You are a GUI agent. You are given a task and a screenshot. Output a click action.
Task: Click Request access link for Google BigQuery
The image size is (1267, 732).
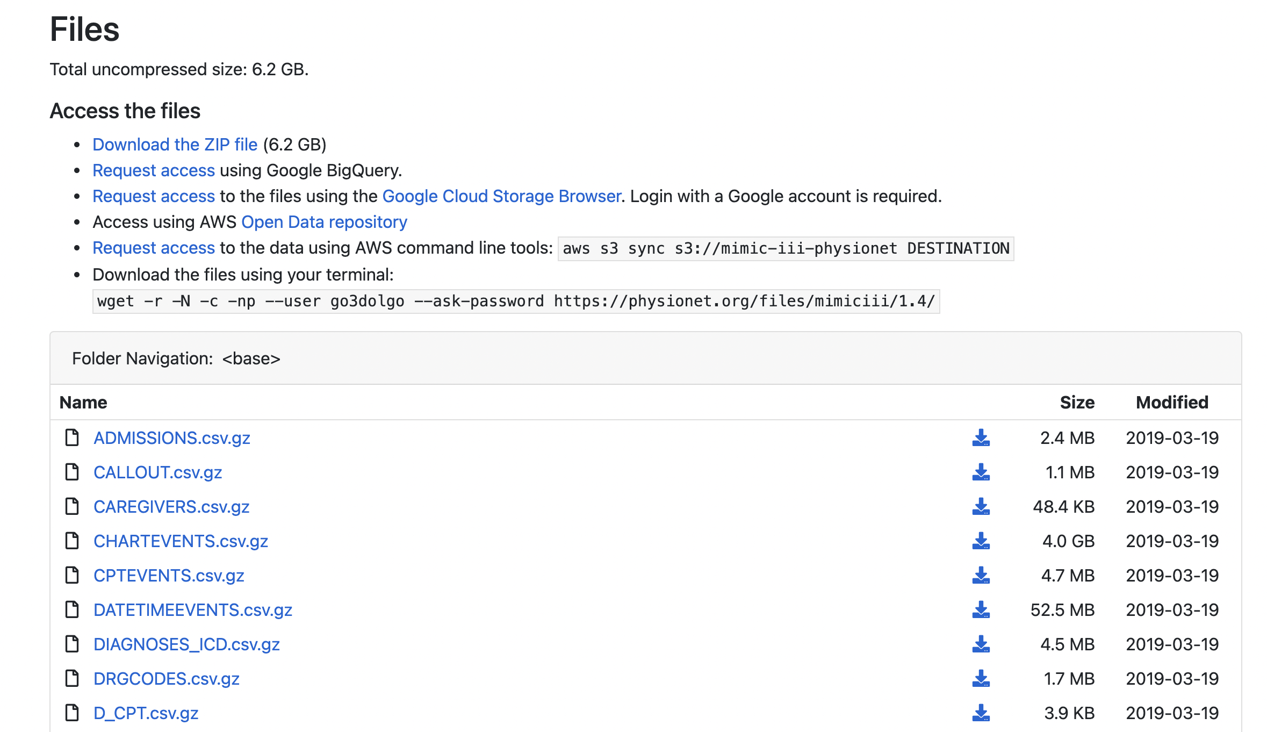(x=154, y=170)
